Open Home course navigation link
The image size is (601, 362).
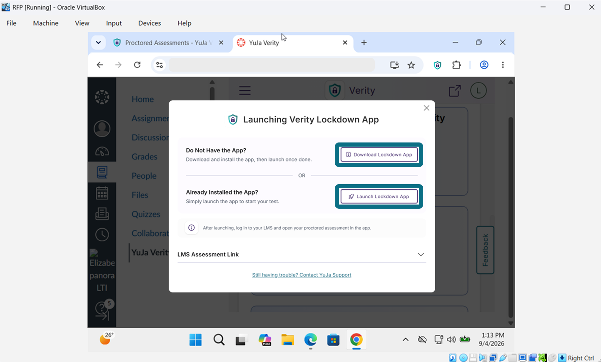tap(142, 99)
